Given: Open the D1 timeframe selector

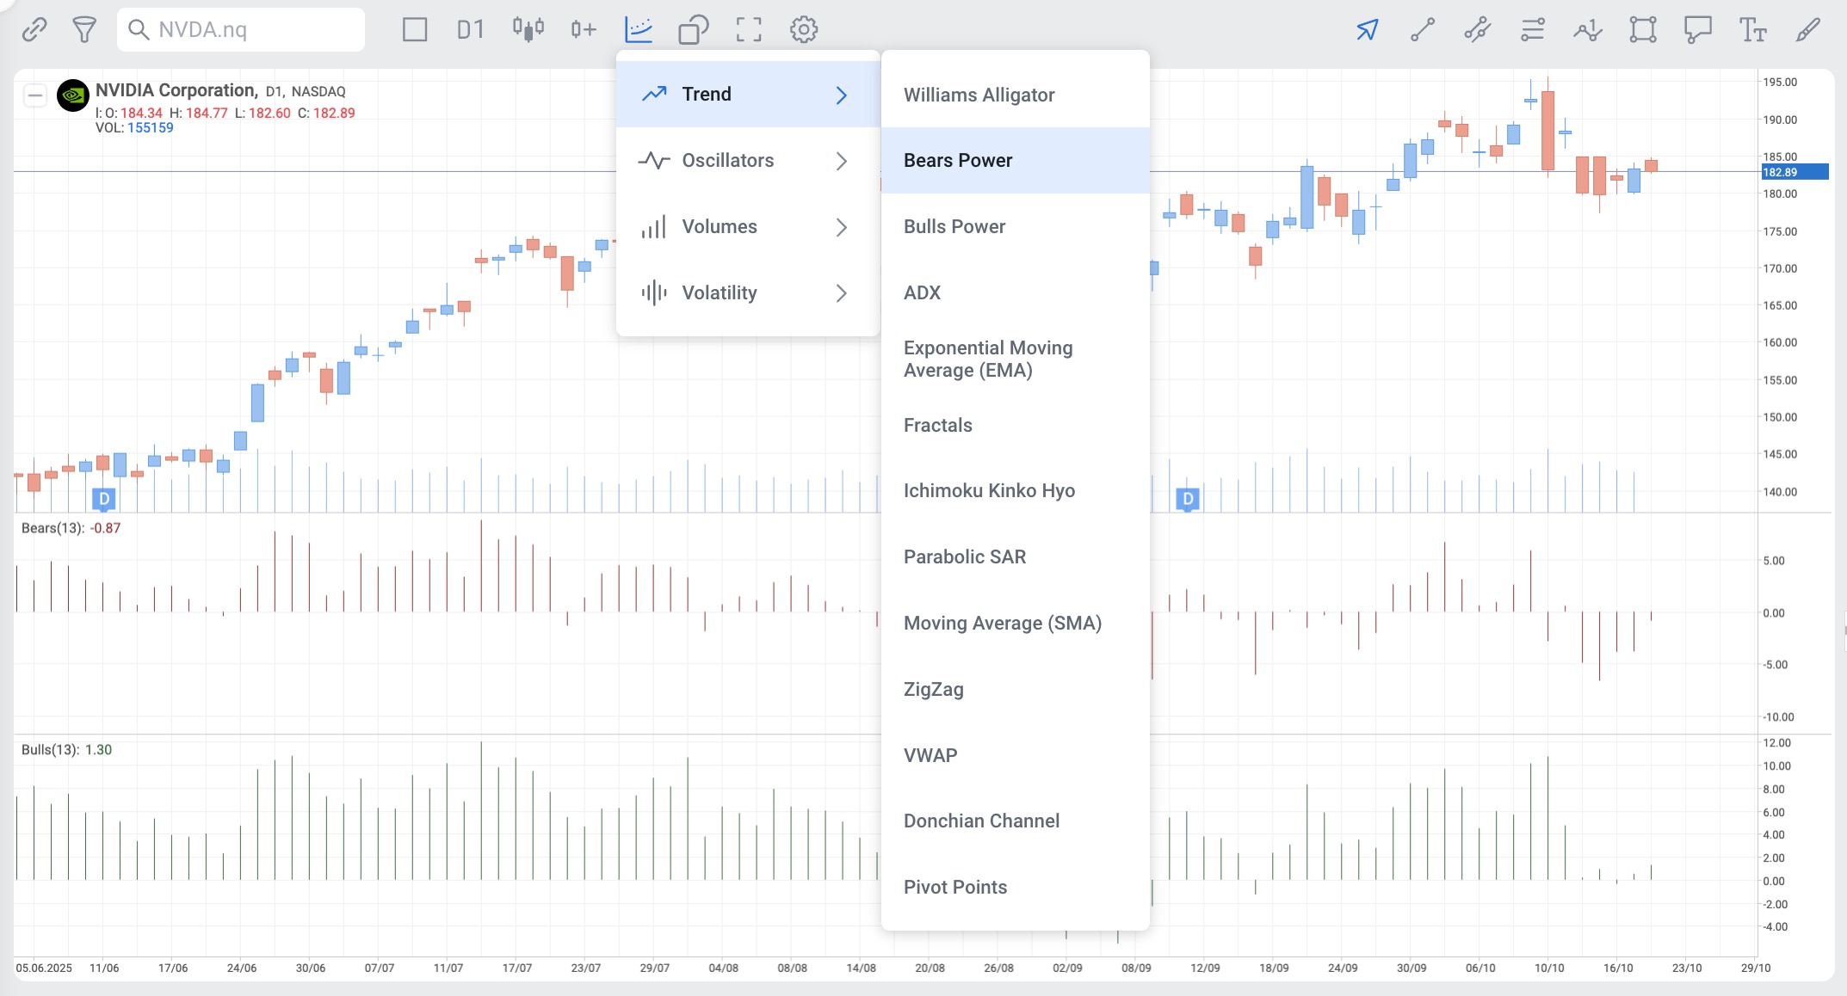Looking at the screenshot, I should pyautogui.click(x=470, y=30).
